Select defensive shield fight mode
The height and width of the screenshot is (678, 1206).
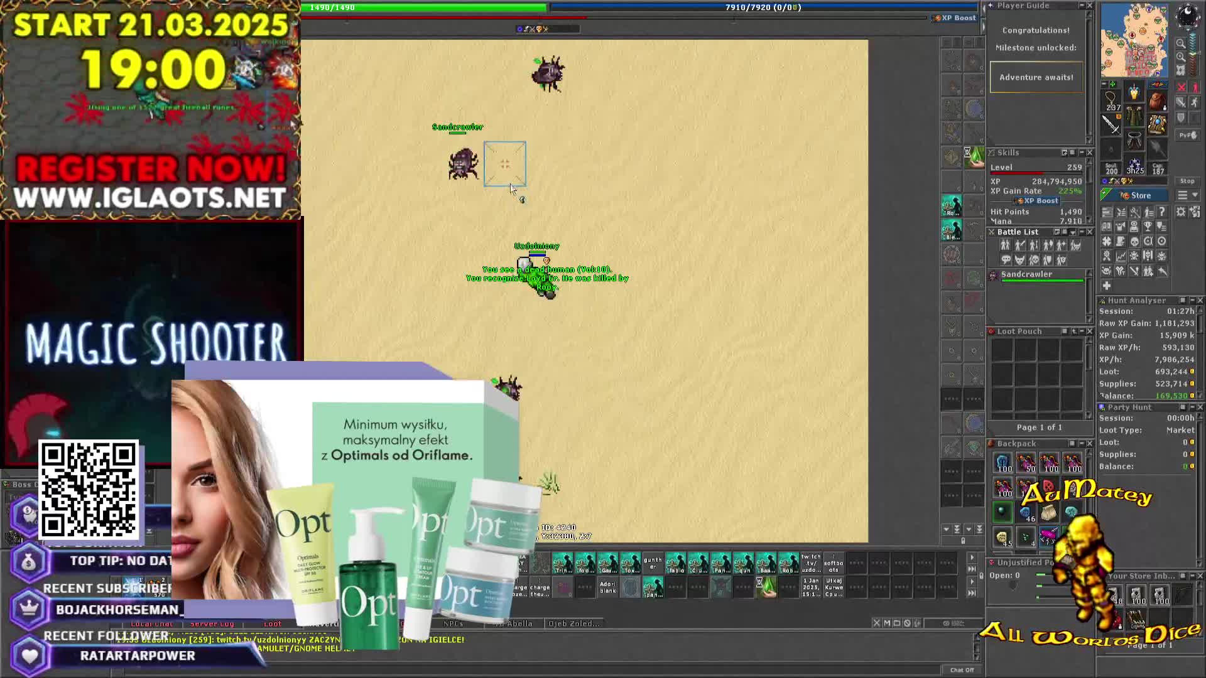coord(1182,117)
